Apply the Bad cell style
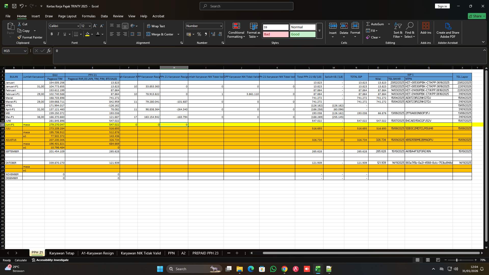 pyautogui.click(x=275, y=34)
